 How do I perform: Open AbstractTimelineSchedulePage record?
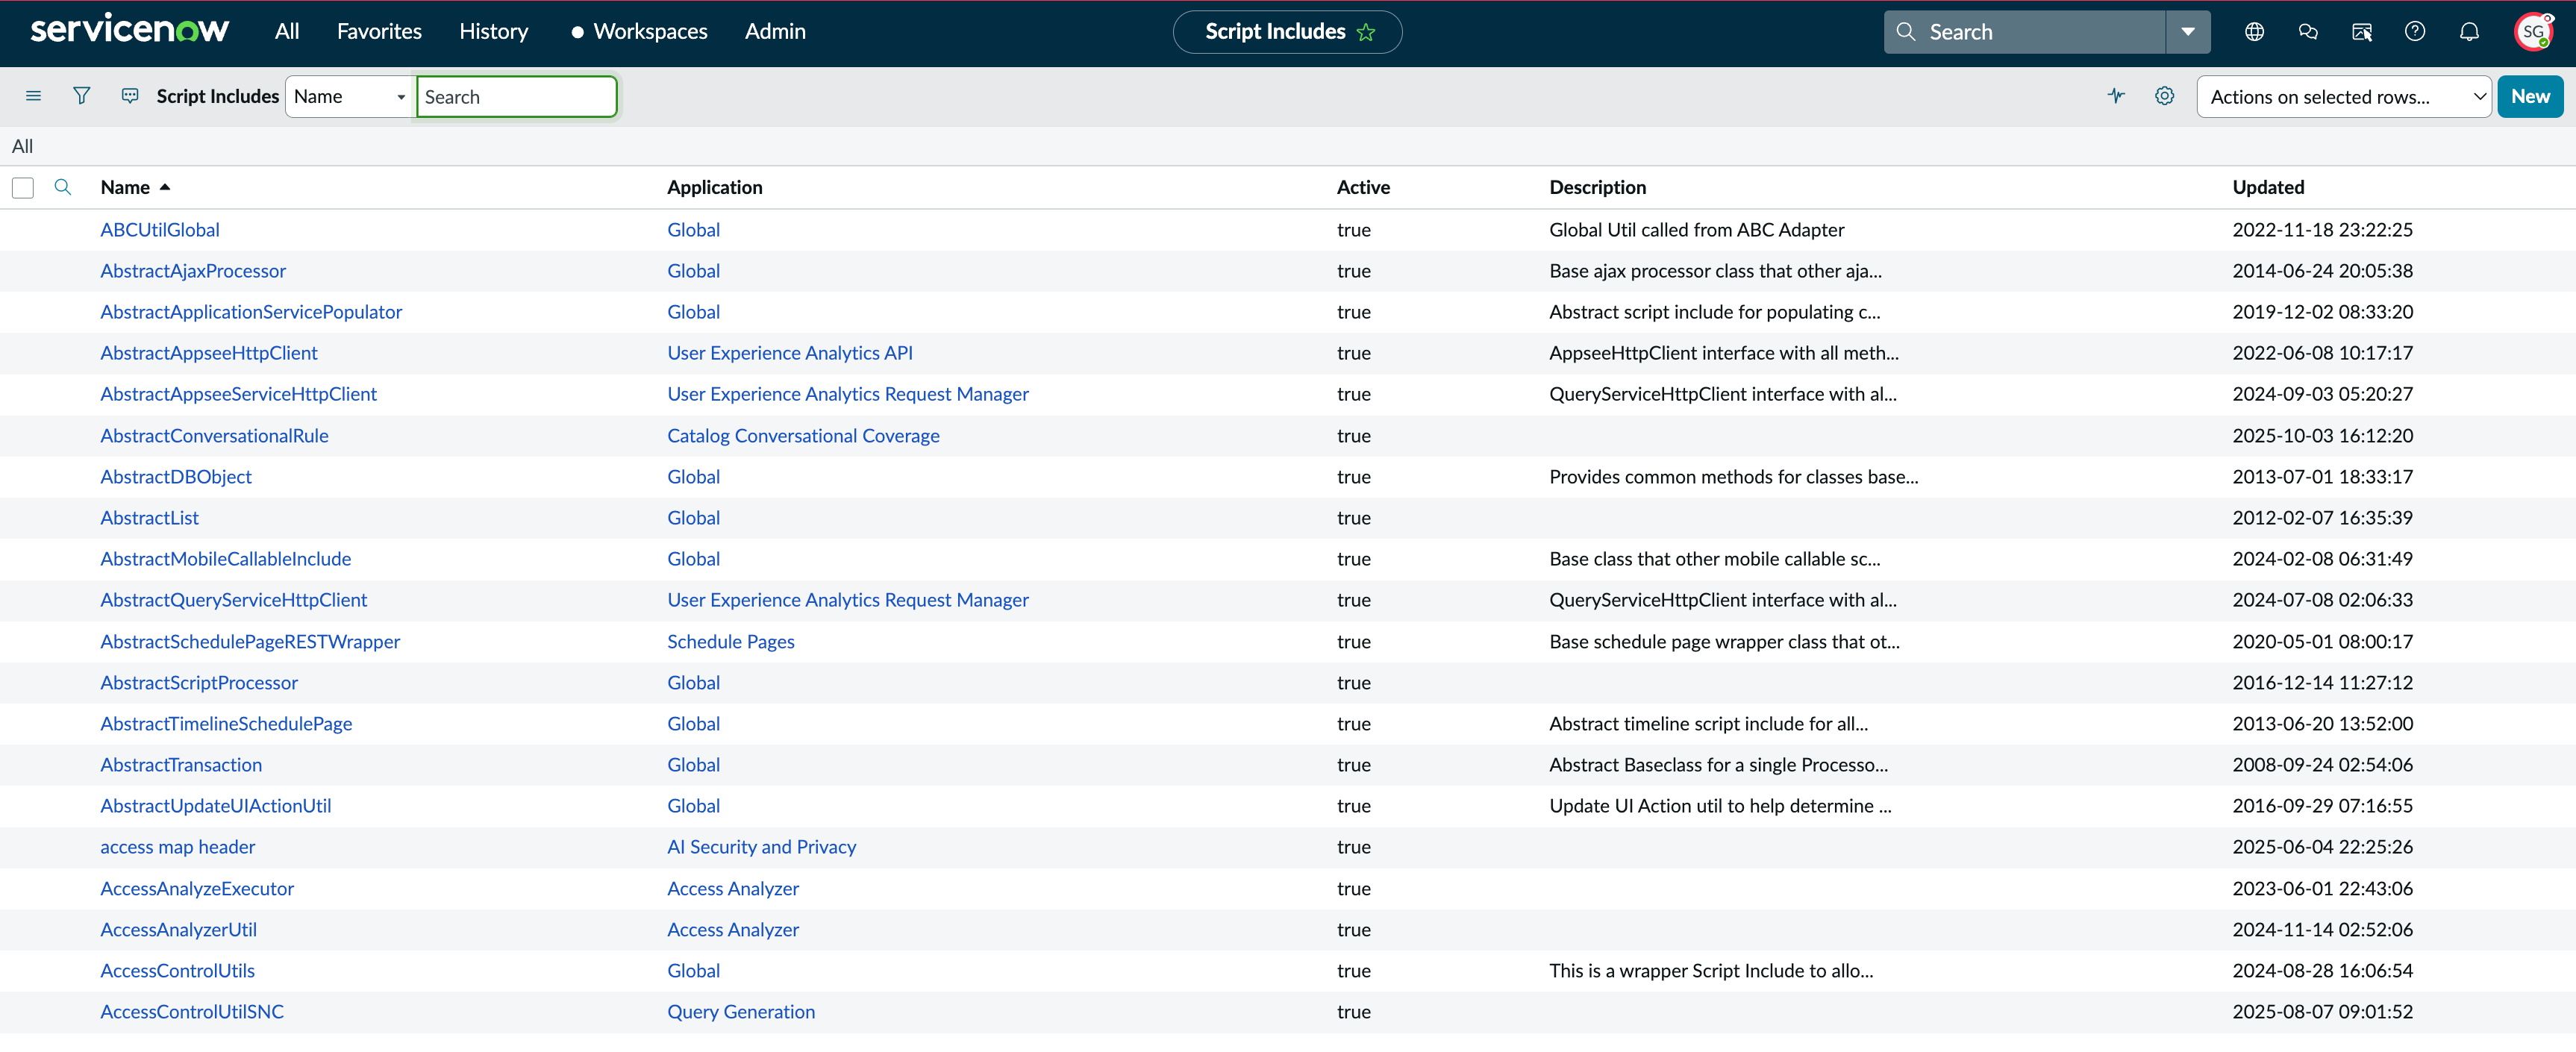[226, 724]
